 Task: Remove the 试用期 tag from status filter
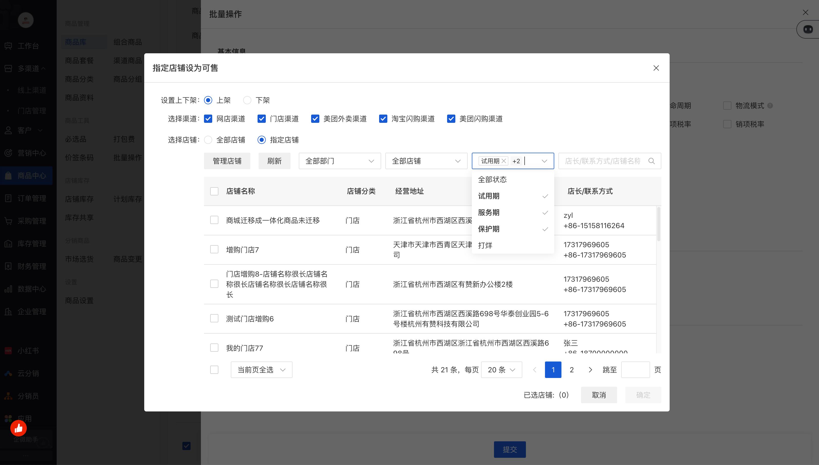point(504,161)
